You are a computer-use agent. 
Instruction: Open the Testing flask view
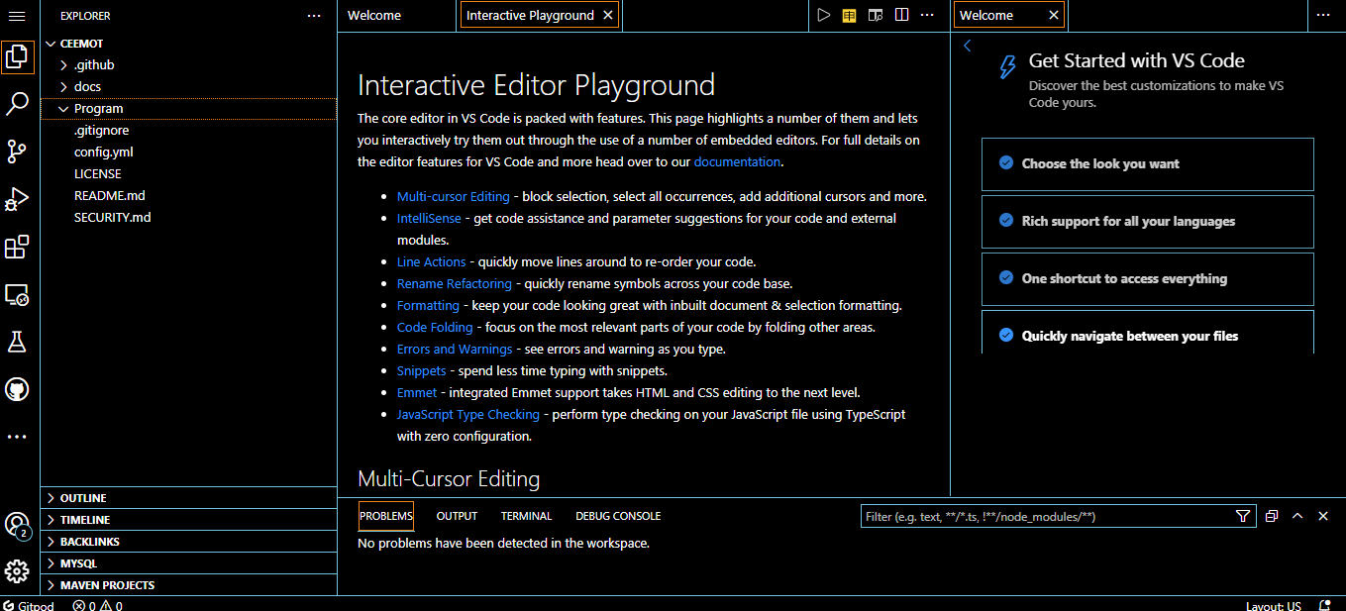pos(17,342)
